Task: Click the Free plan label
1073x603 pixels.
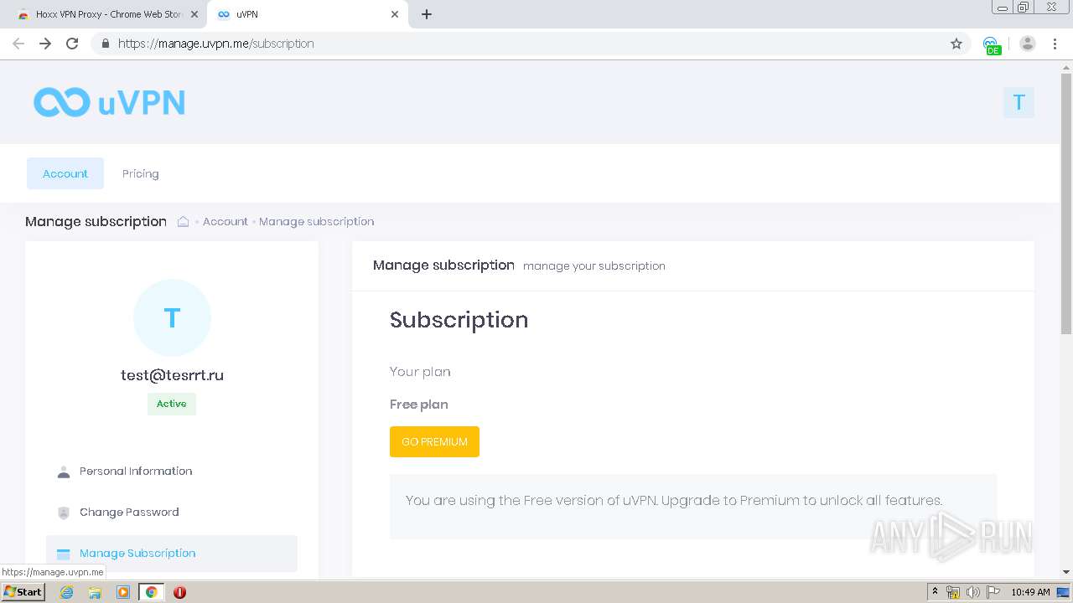Action: [x=419, y=405]
